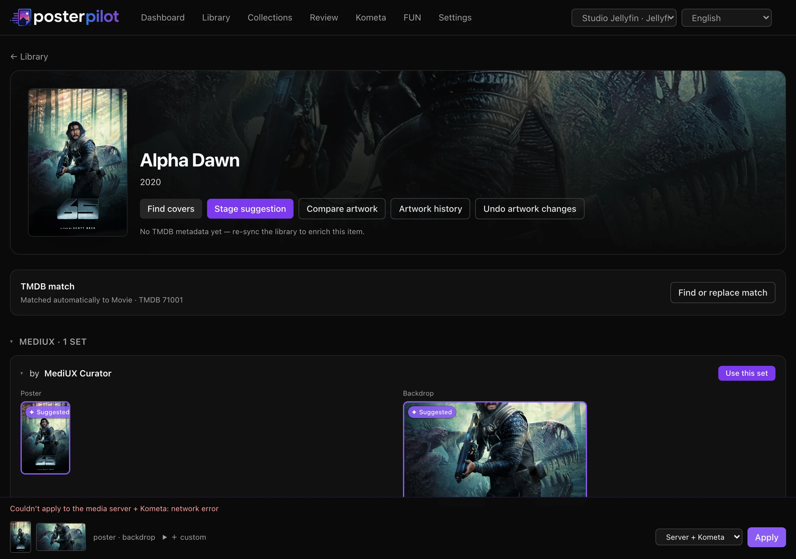Viewport: 796px width, 559px height.
Task: Select the suggested MediUX backdrop thumbnail
Action: (x=495, y=449)
